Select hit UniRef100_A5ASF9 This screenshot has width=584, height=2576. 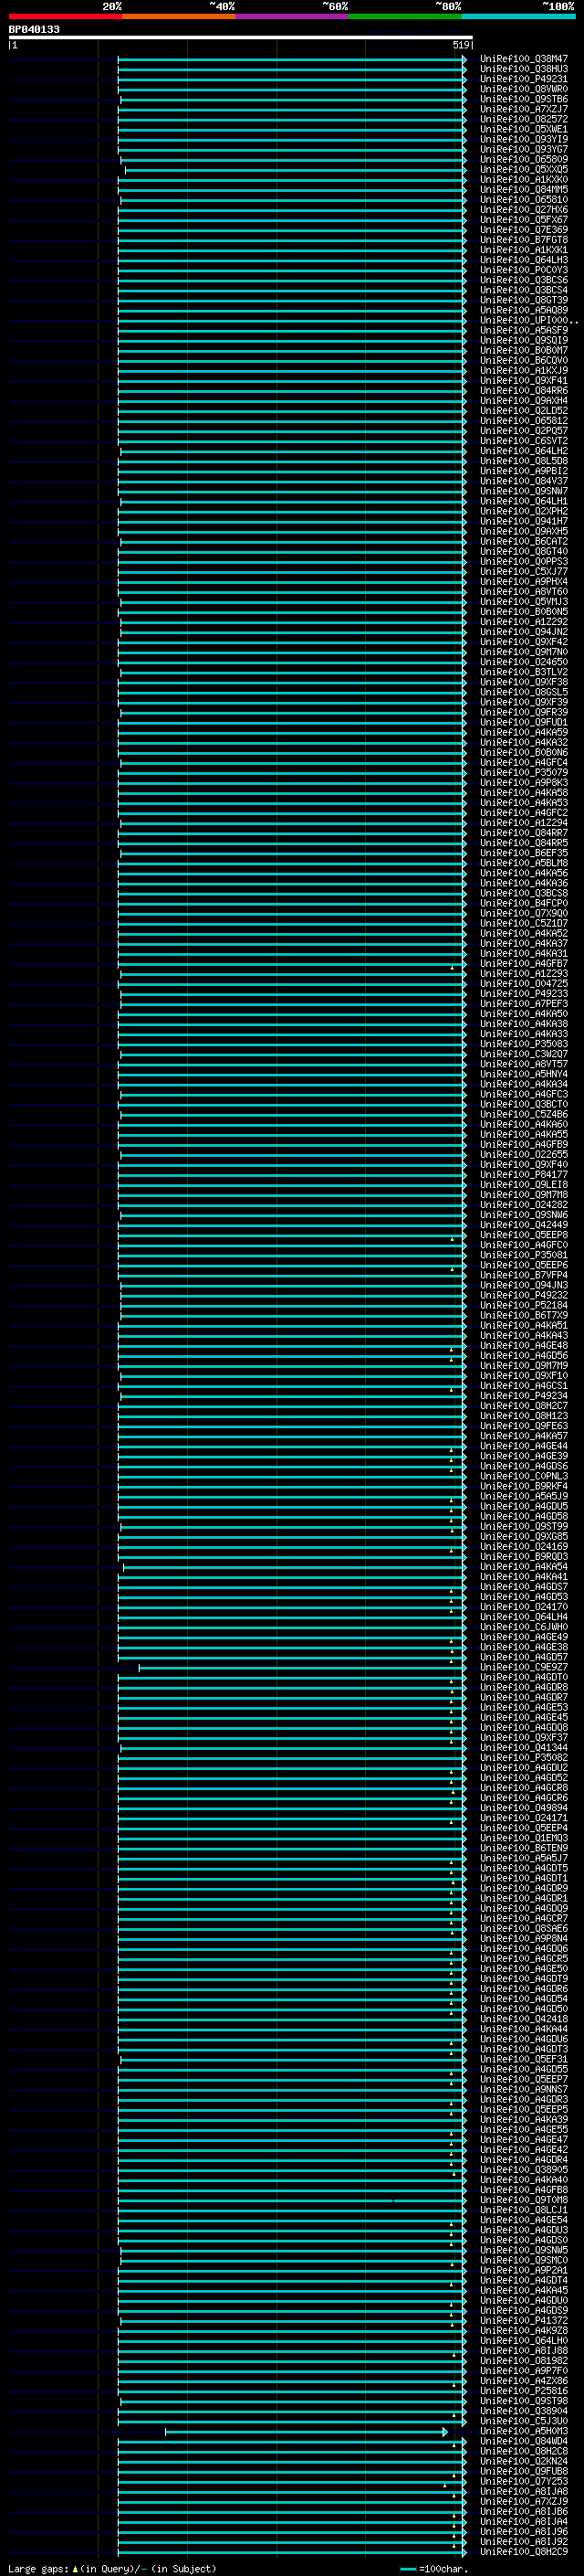524,330
